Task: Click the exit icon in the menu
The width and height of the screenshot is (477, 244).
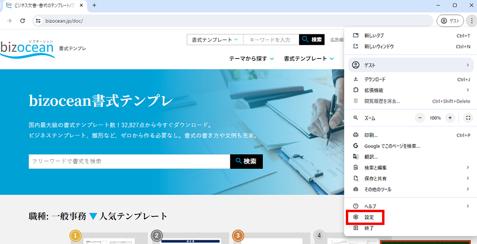Action: click(x=356, y=228)
